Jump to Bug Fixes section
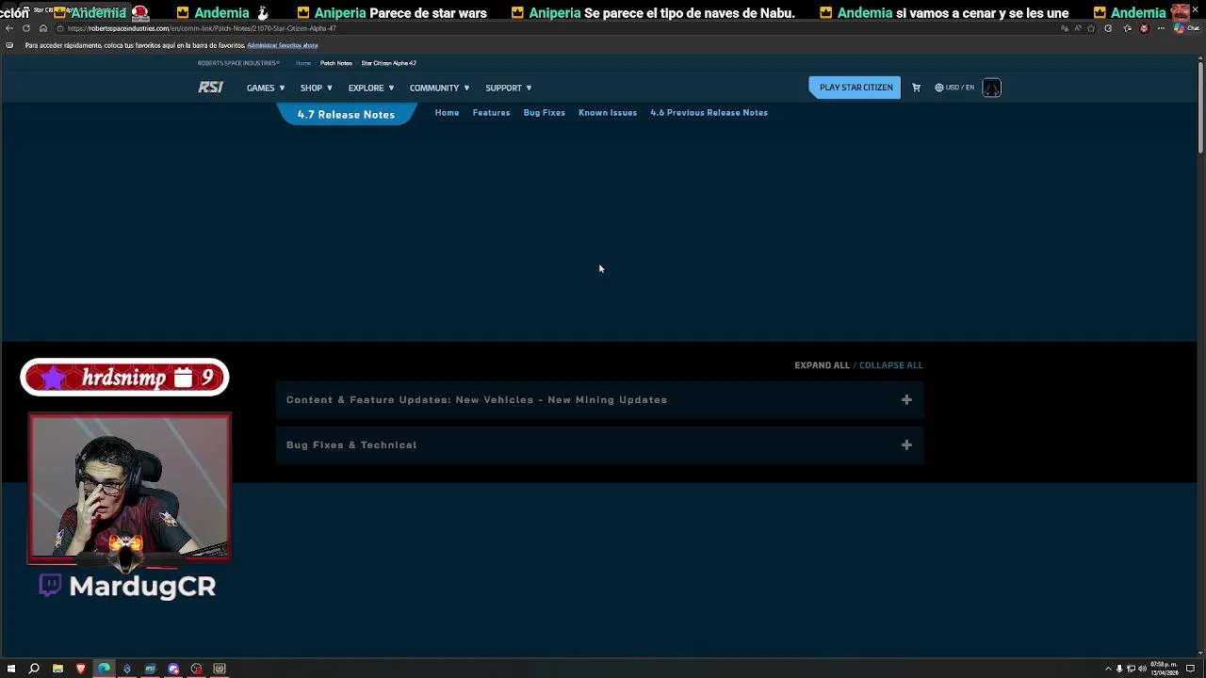The image size is (1206, 678). 544,113
